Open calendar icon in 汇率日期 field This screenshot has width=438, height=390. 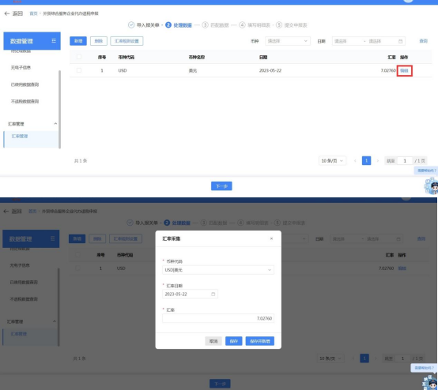213,294
